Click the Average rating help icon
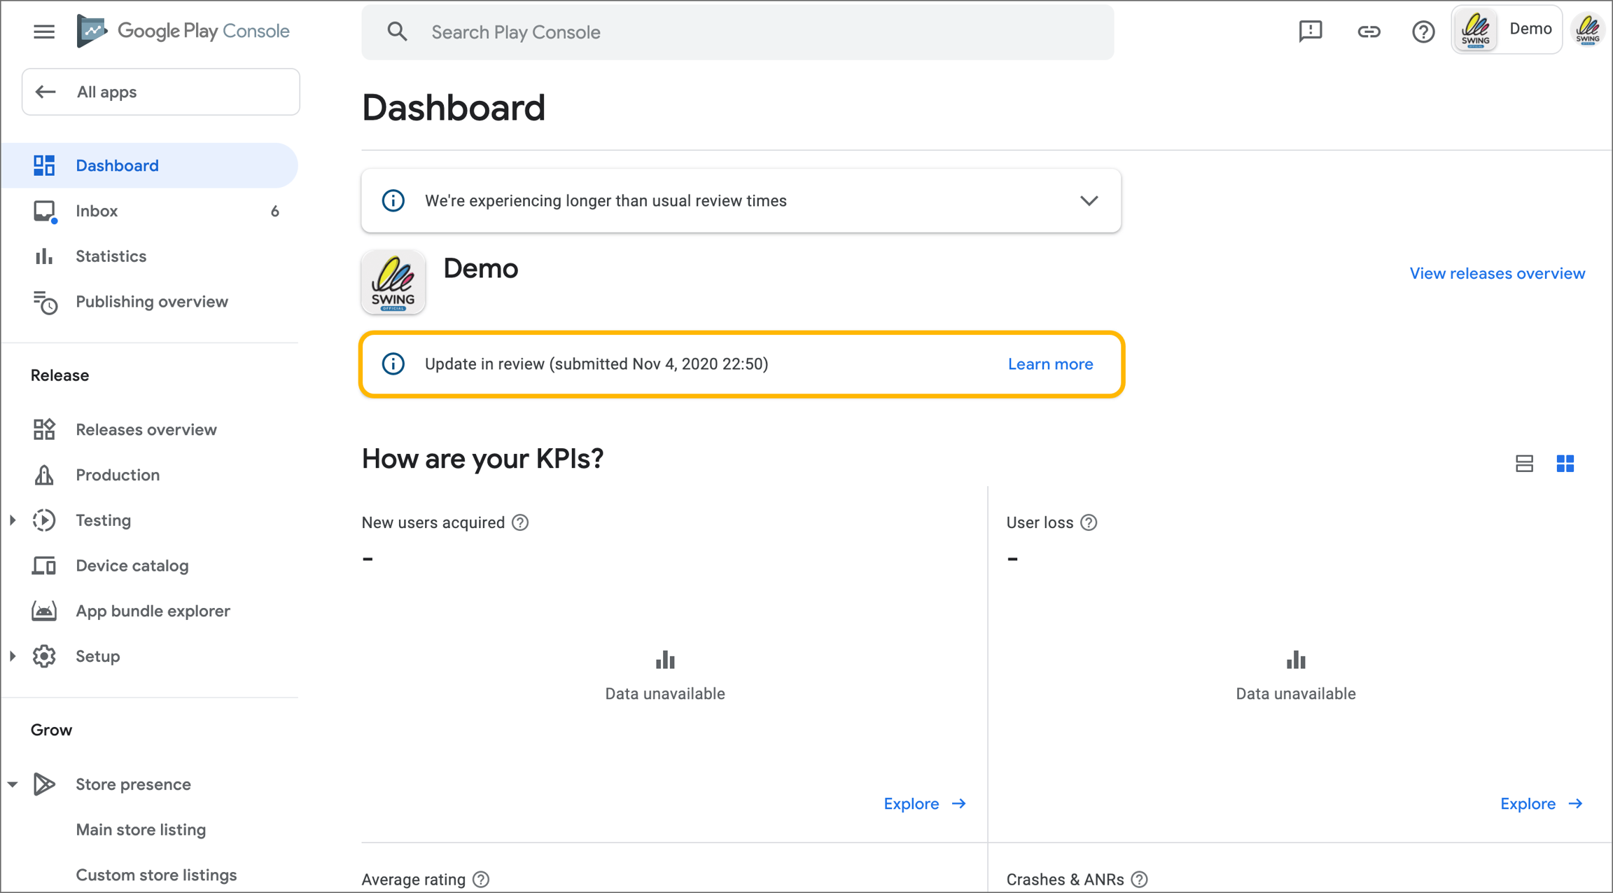This screenshot has width=1613, height=893. click(481, 879)
